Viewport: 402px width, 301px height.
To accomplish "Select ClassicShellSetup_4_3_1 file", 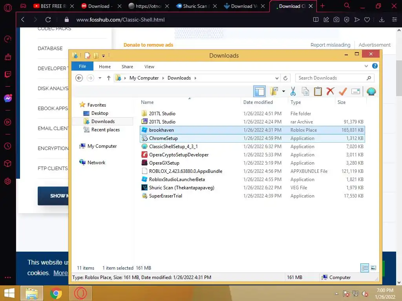I will [252, 147].
